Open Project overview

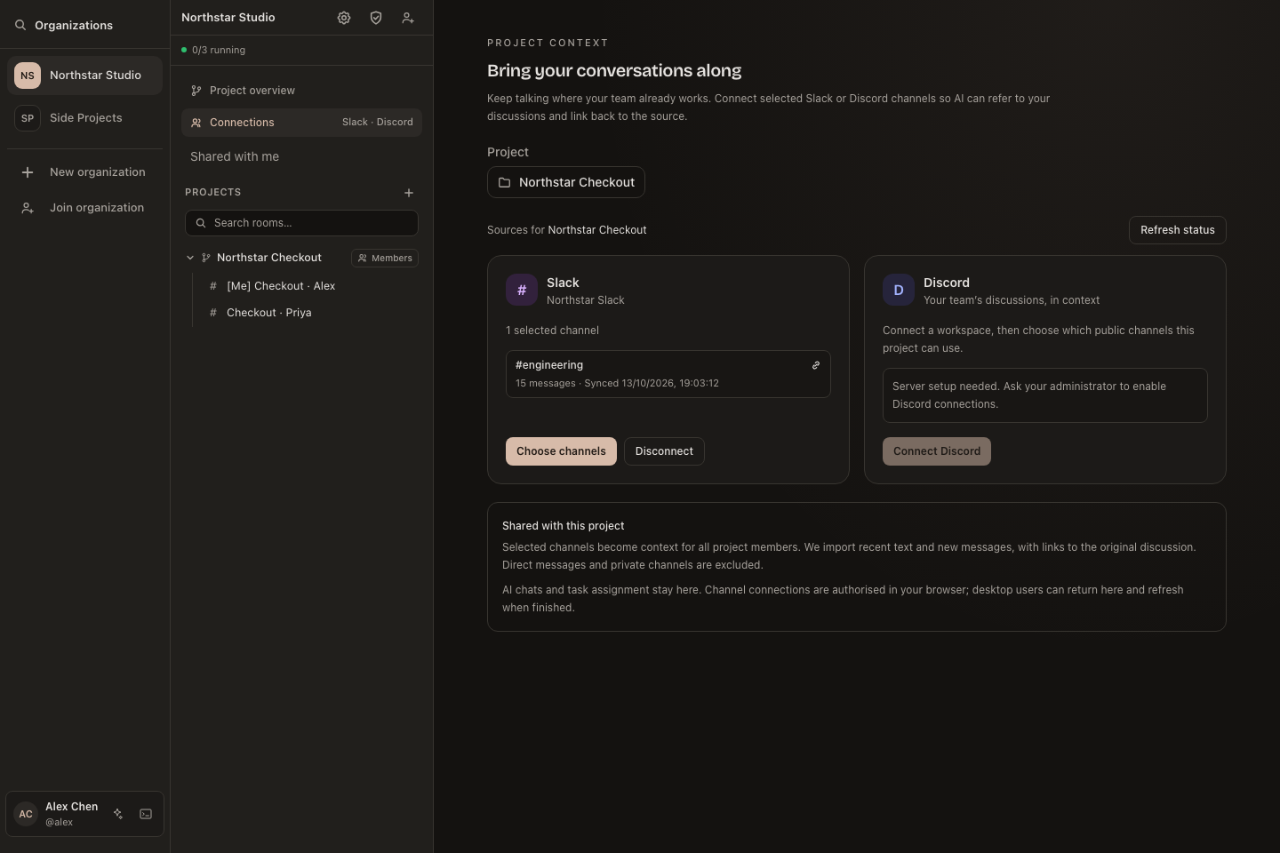[x=301, y=91]
